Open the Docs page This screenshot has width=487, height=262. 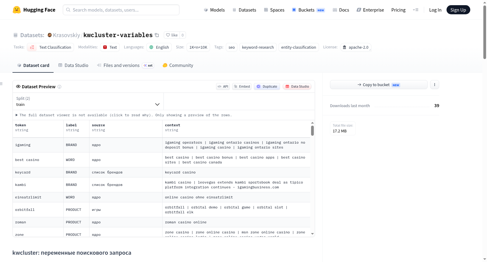[x=341, y=10]
